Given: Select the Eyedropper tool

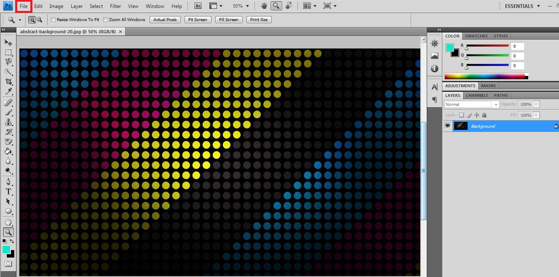Looking at the screenshot, I should pyautogui.click(x=8, y=91).
